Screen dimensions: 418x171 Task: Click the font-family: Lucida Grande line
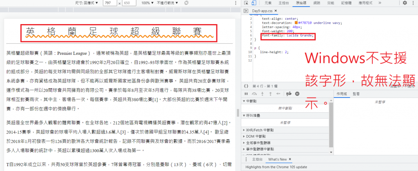pos(288,36)
